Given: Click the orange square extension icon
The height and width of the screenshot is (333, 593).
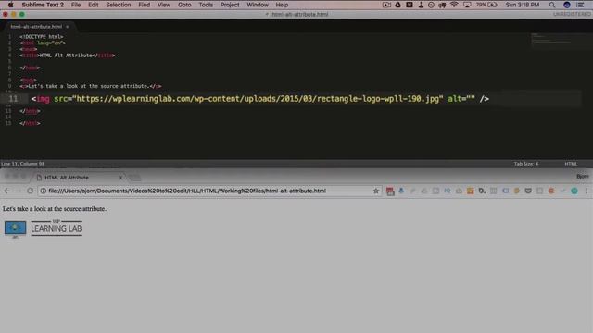Looking at the screenshot, I should click(470, 191).
